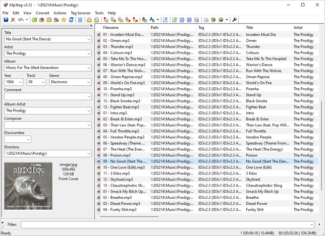
Task: Click the Undo arrow icon
Action: pyautogui.click(x=21, y=20)
